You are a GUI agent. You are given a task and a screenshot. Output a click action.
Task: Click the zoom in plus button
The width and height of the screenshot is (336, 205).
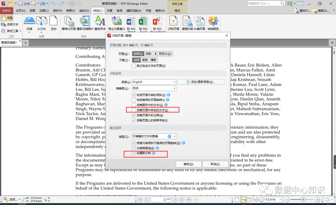317,200
